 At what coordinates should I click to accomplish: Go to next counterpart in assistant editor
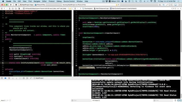175,8
